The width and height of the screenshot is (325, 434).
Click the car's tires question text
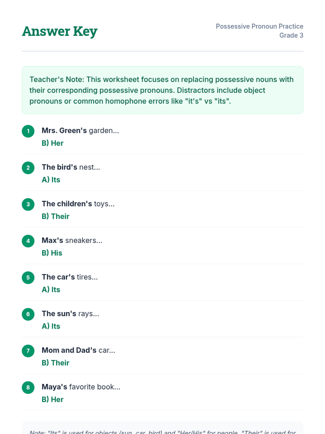(70, 277)
